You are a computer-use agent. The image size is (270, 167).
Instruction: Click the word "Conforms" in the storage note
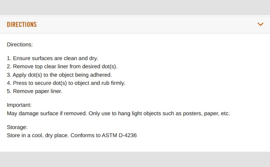[x=82, y=136]
